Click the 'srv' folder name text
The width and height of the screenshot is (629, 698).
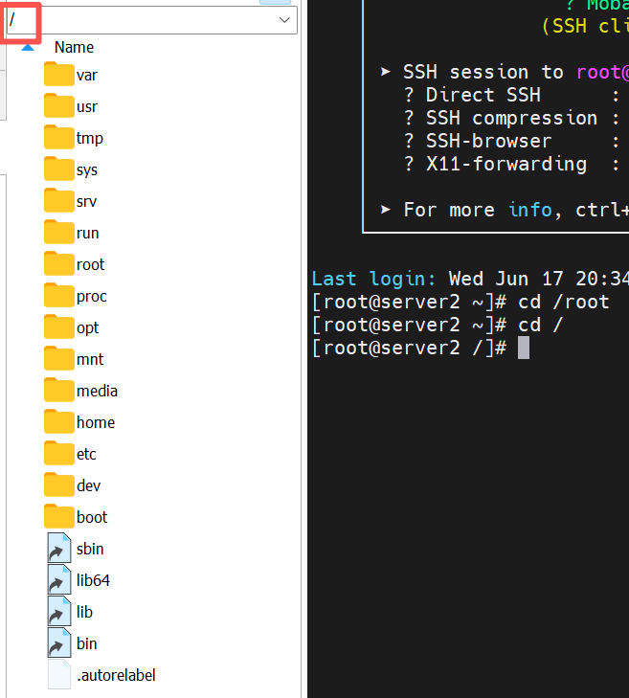tap(86, 201)
